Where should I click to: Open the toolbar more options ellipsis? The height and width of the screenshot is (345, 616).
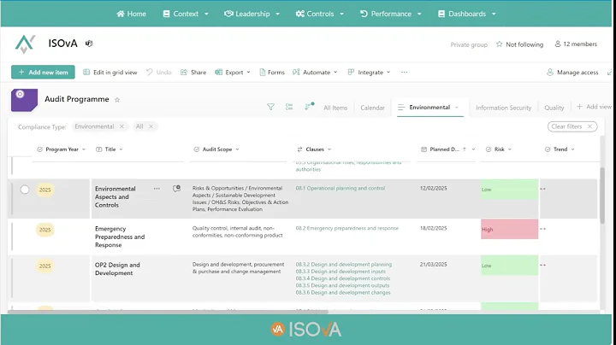point(404,72)
